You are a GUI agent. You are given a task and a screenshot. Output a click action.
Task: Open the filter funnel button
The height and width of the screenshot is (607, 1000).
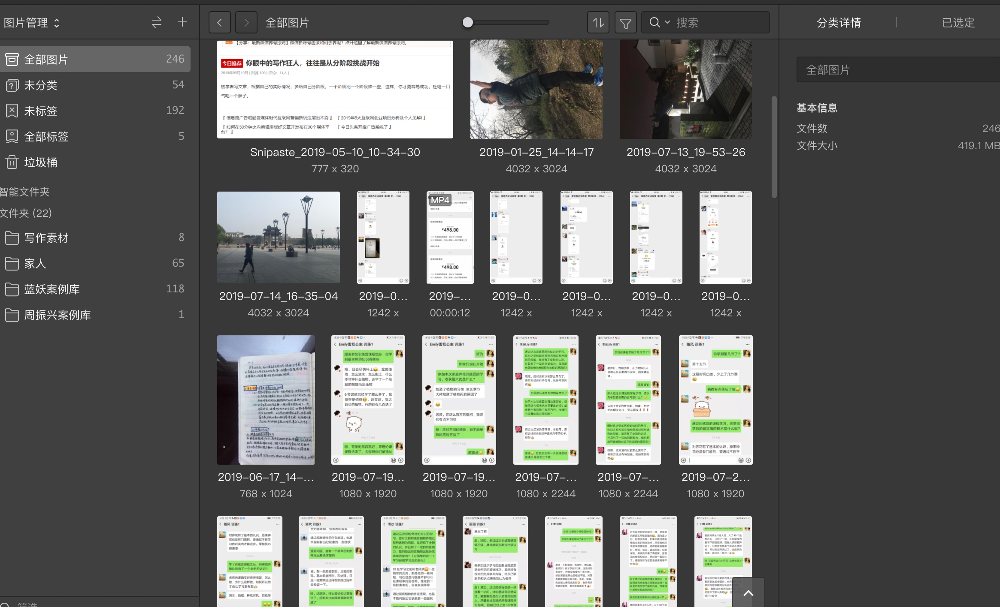point(625,22)
